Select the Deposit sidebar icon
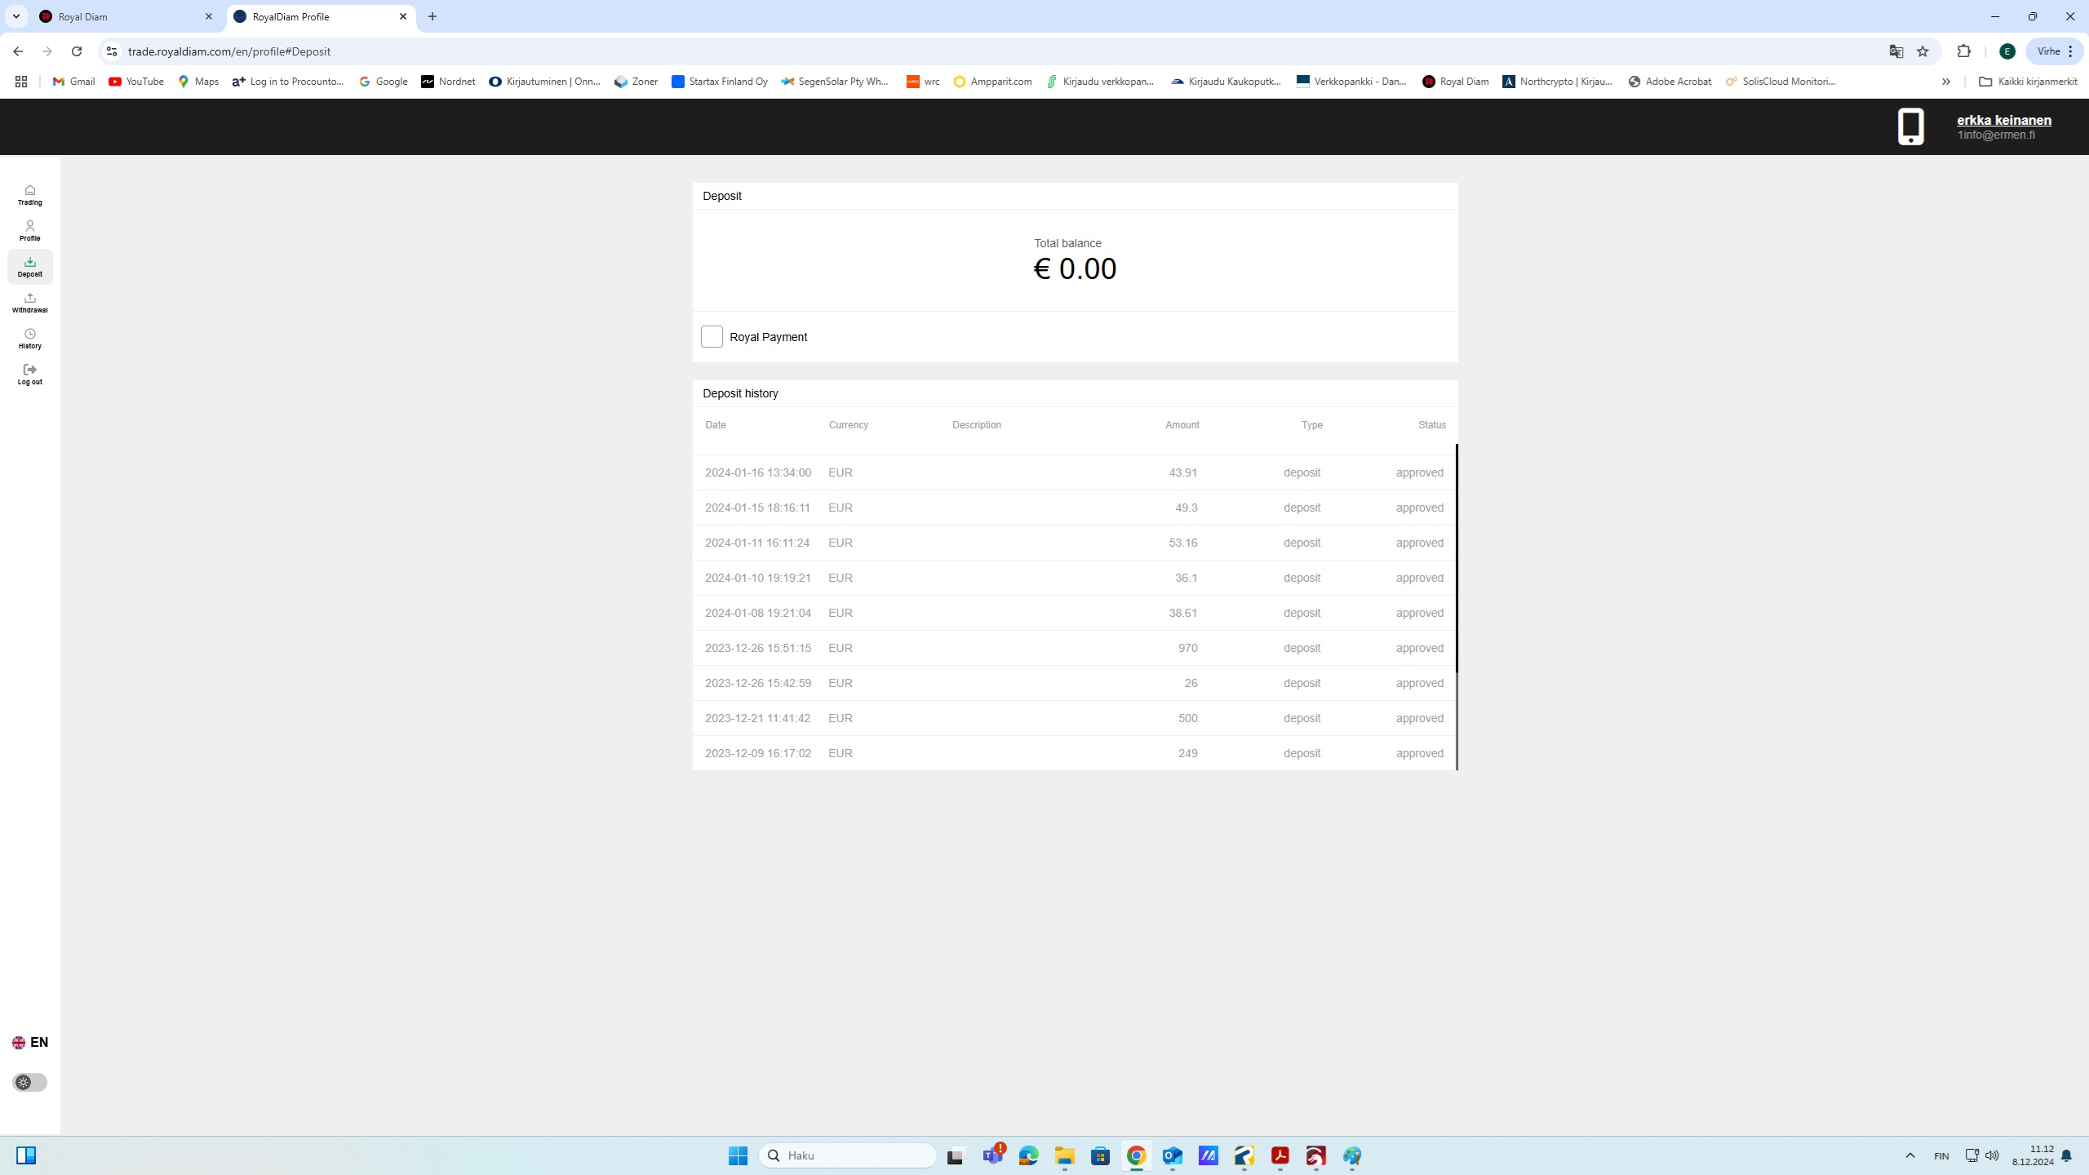Screen dimensions: 2089x1175 [x=29, y=266]
